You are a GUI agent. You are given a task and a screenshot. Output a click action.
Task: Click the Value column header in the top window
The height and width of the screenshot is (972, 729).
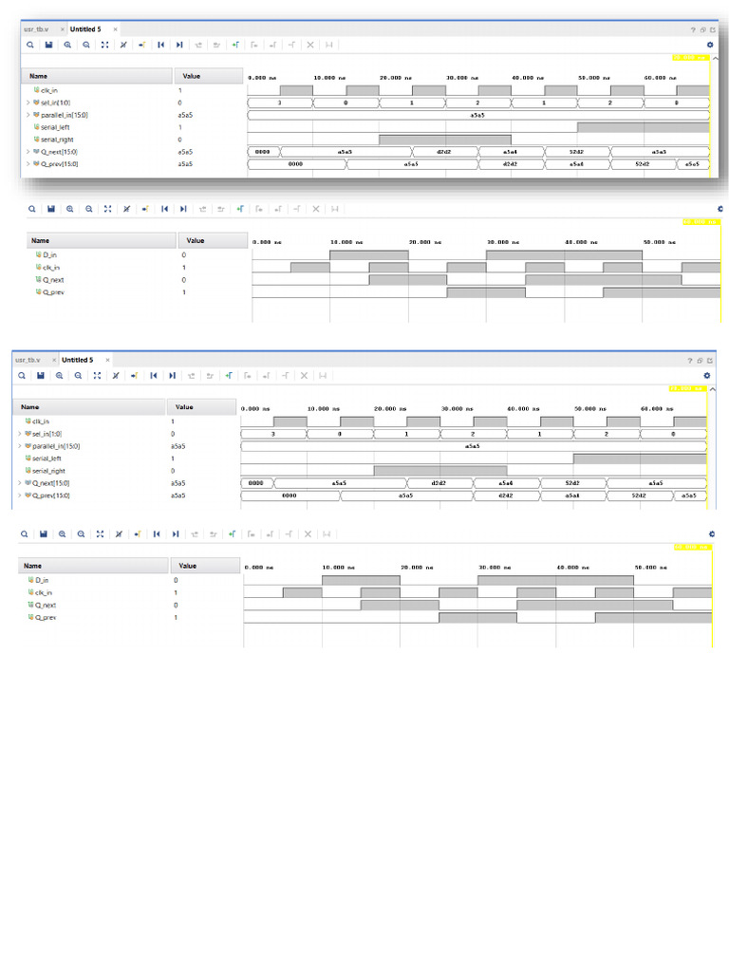[209, 76]
